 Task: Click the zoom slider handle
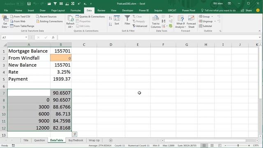pyautogui.click(x=238, y=146)
